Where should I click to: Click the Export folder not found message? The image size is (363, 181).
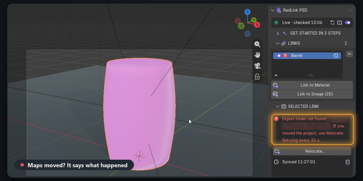click(313, 130)
